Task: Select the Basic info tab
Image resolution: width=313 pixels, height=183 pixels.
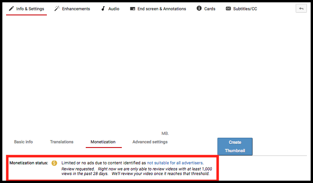Action: (23, 142)
